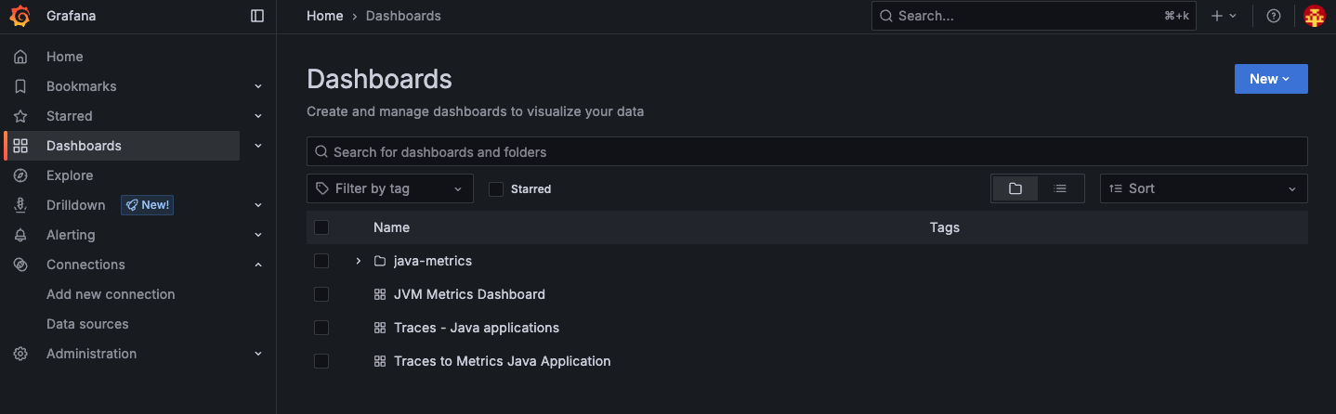Image resolution: width=1336 pixels, height=414 pixels.
Task: Click the New button
Action: [1271, 79]
